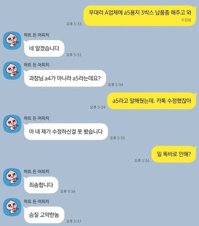This screenshot has width=199, height=226.
Task: Select the Apeach avatar beside '죄송합니다'
Action: click(x=12, y=177)
